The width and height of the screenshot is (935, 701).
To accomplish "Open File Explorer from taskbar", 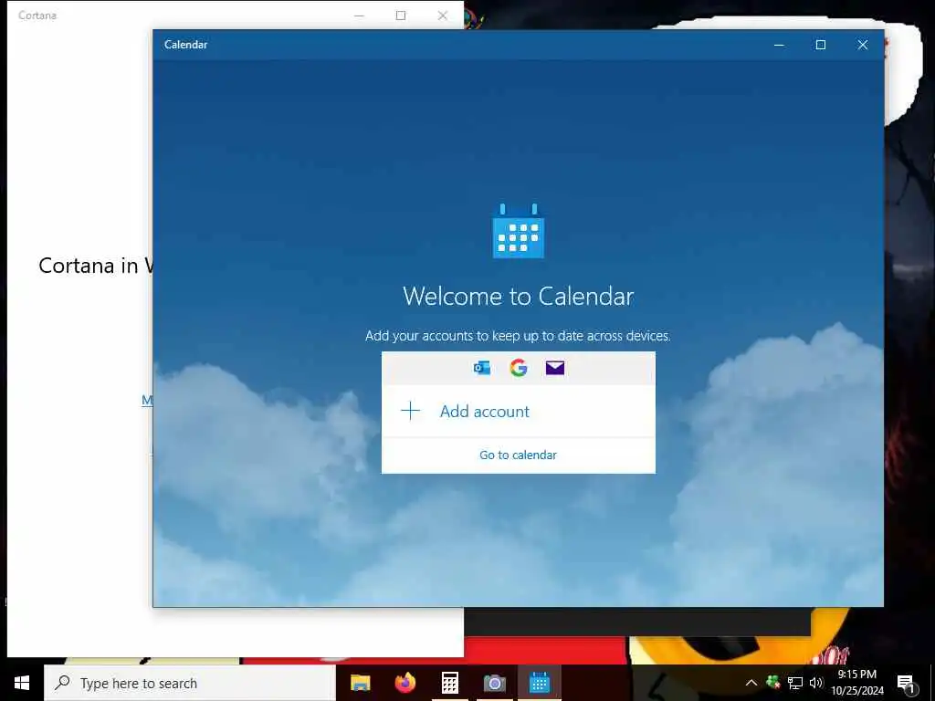I will [360, 683].
